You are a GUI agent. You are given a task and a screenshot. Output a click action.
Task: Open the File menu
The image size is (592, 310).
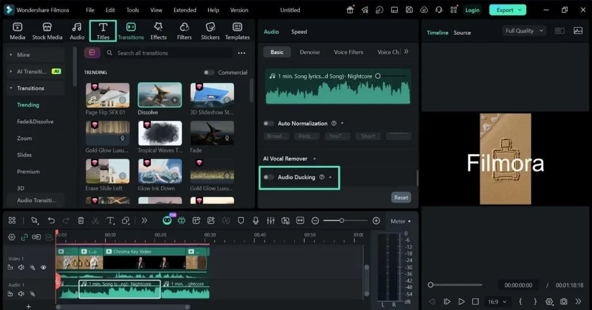[x=90, y=10]
